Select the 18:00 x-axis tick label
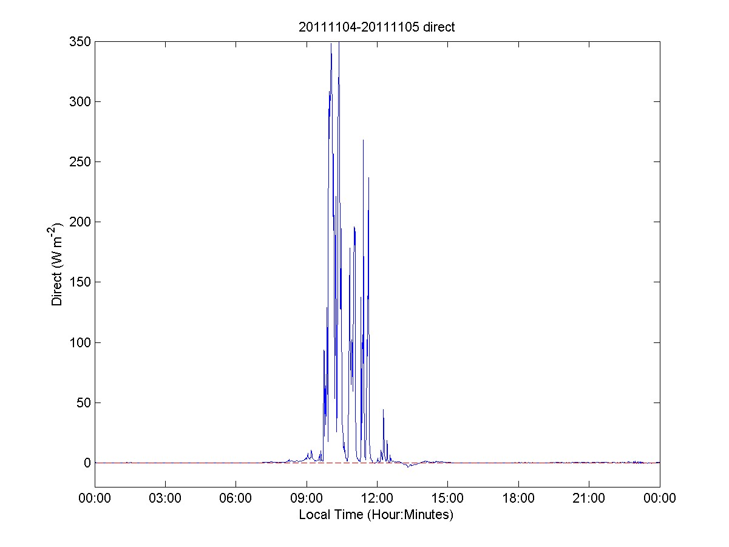 (x=518, y=499)
